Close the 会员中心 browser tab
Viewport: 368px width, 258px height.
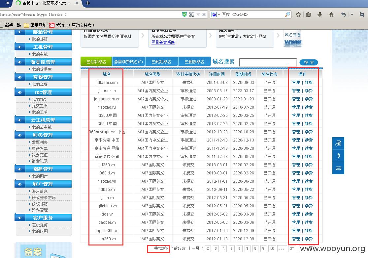[77, 3]
